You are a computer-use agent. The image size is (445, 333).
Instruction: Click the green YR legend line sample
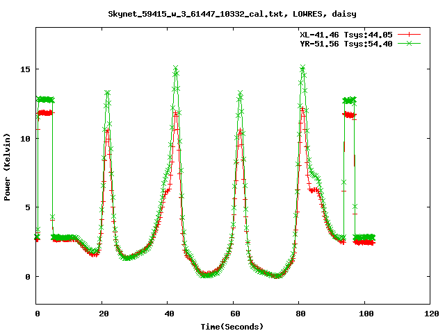[x=409, y=43]
